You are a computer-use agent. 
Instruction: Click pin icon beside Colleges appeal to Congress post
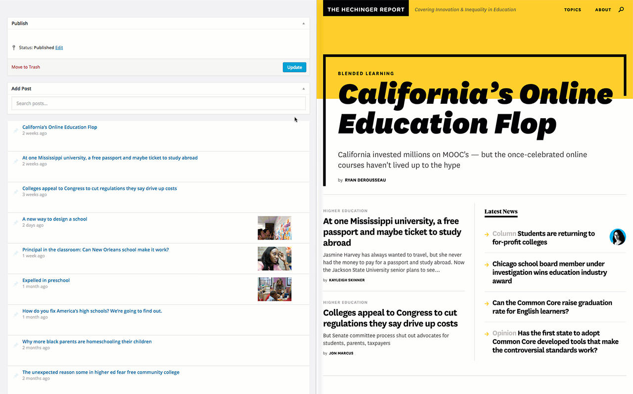tap(16, 192)
